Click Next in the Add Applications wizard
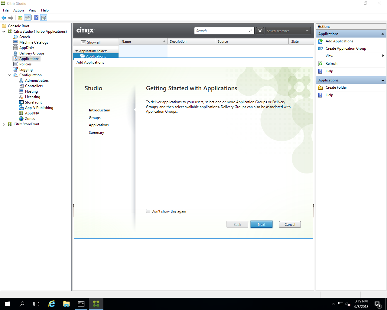 click(x=261, y=224)
